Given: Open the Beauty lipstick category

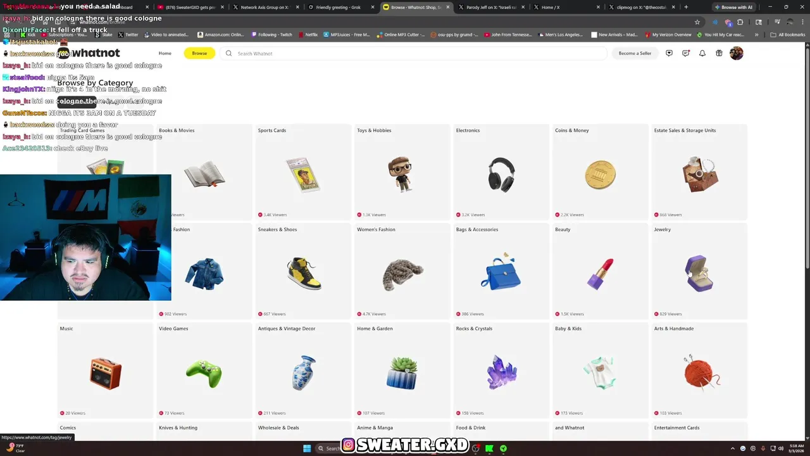Looking at the screenshot, I should point(601,271).
